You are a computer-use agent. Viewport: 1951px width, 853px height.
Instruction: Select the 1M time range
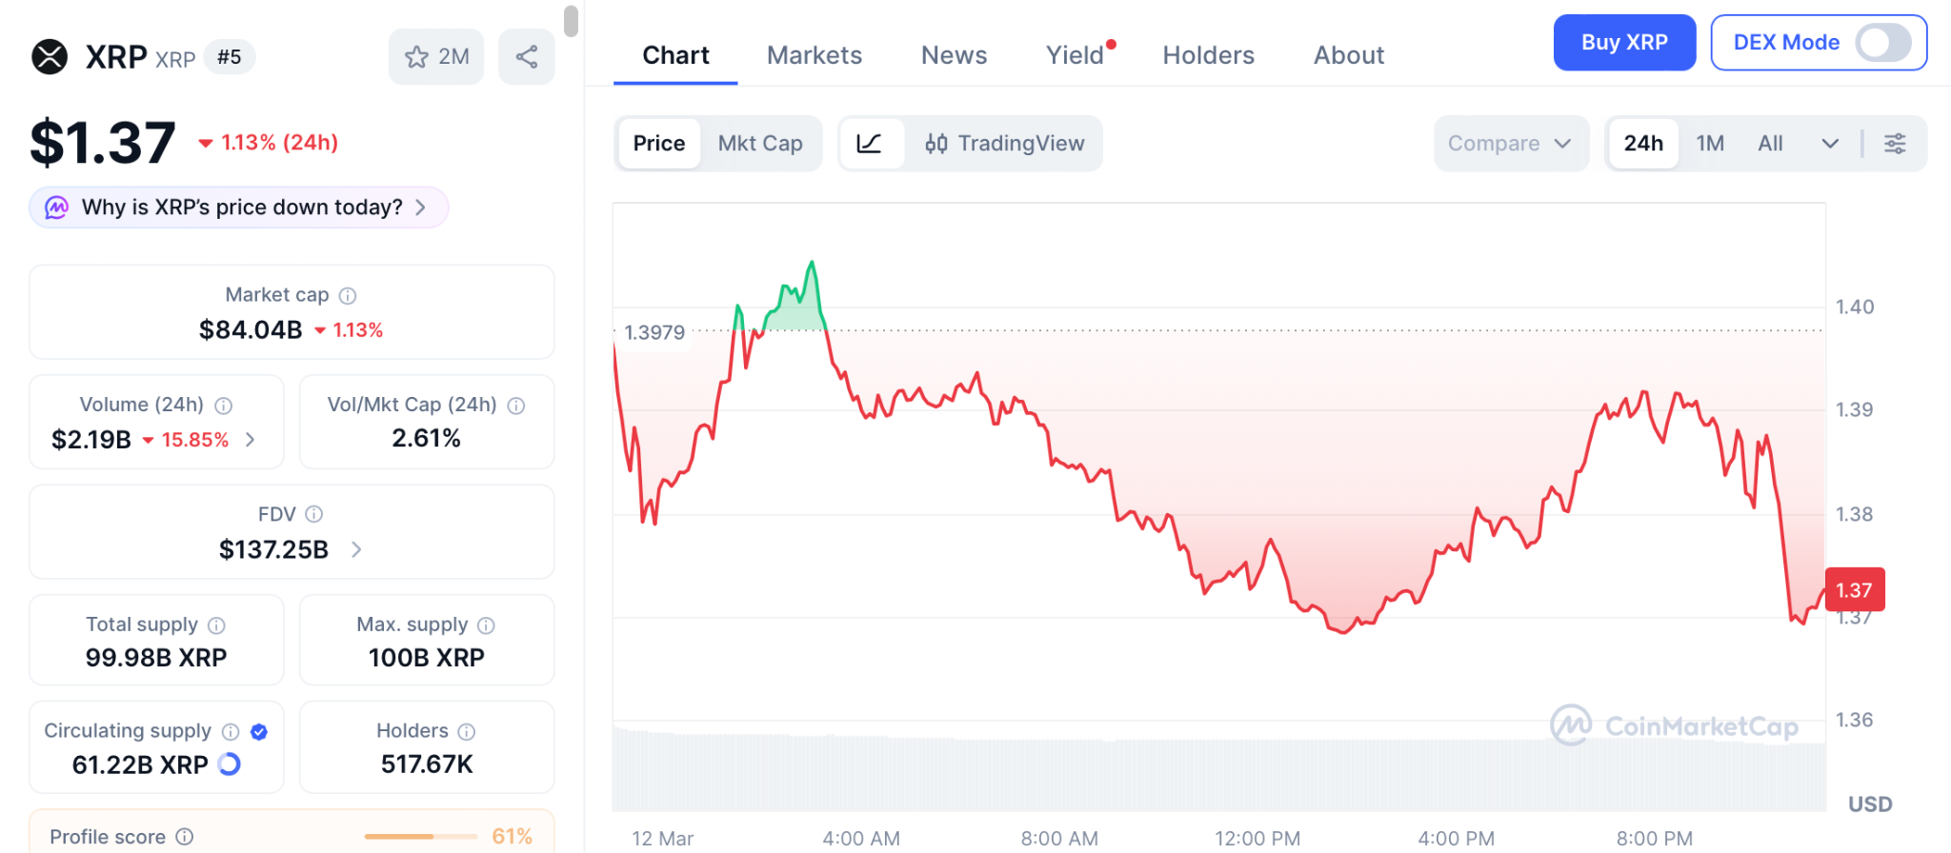[x=1710, y=144]
